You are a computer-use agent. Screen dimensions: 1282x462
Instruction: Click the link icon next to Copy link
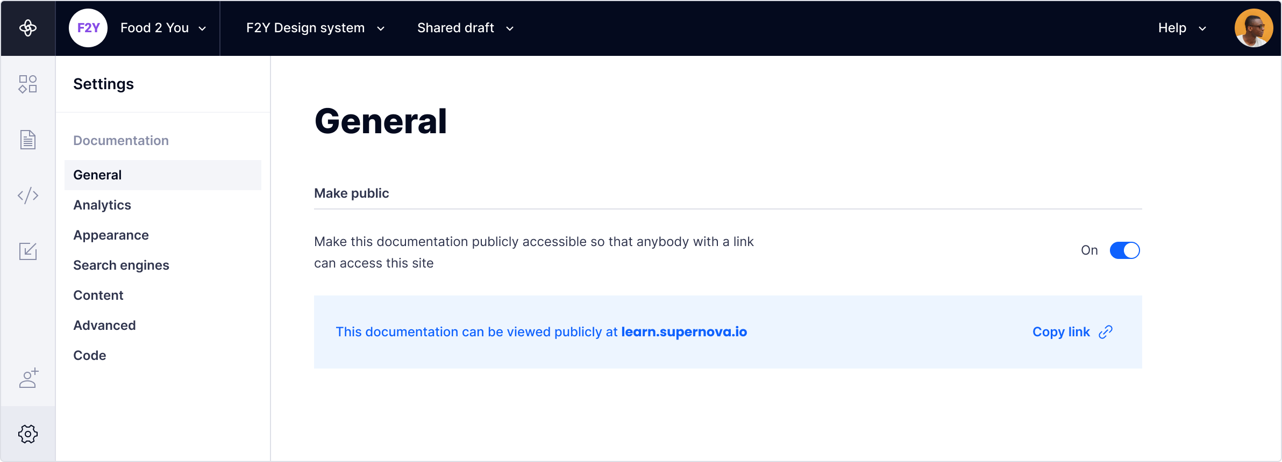1106,332
